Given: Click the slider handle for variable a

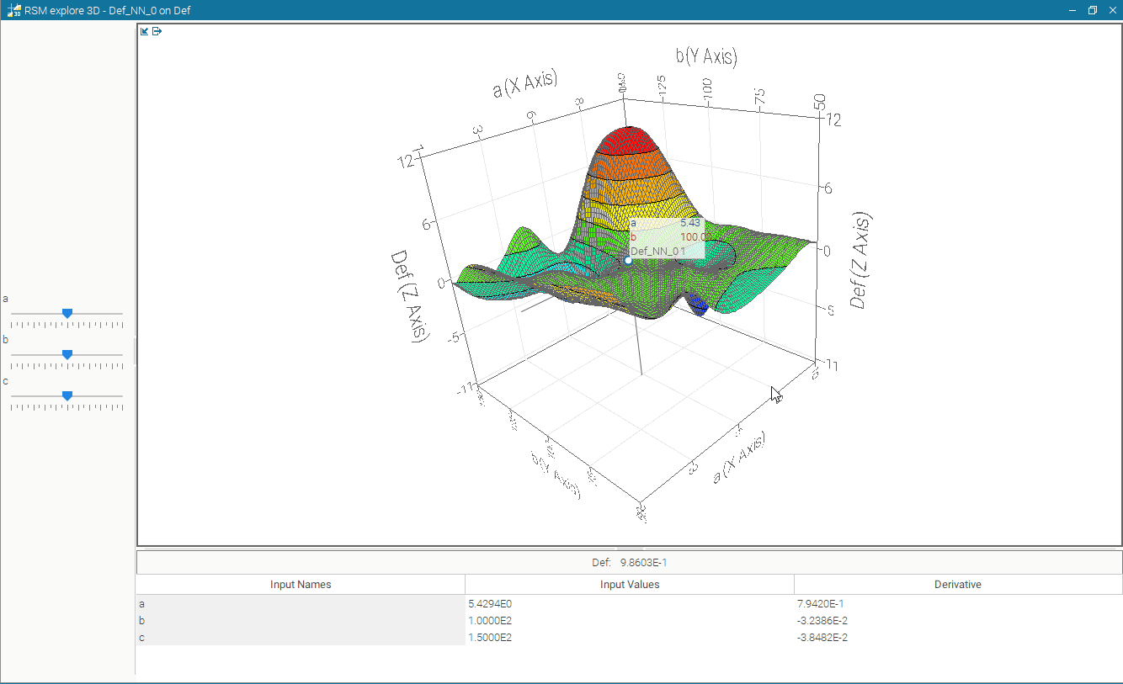Looking at the screenshot, I should (x=67, y=313).
